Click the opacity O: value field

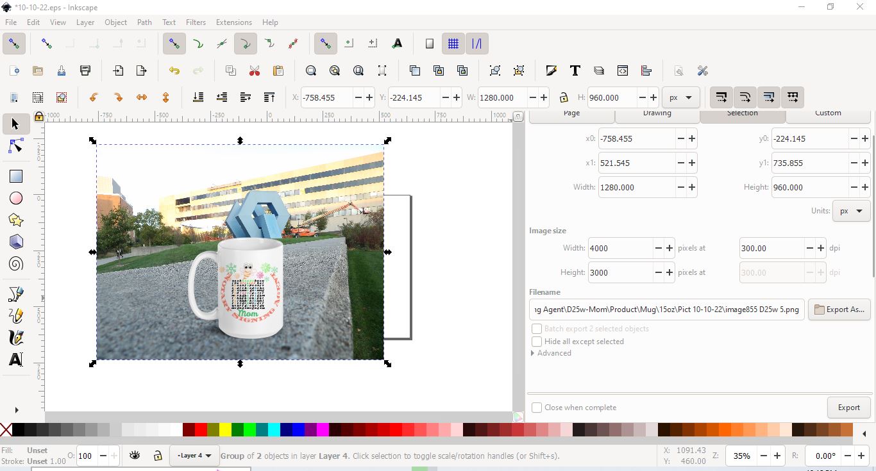point(87,456)
